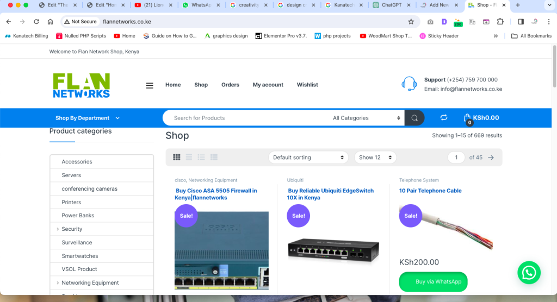Bookmark this page with the star icon
This screenshot has width=557, height=302.
411,22
